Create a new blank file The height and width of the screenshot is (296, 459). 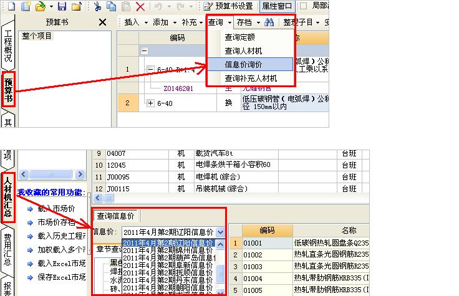(11, 6)
